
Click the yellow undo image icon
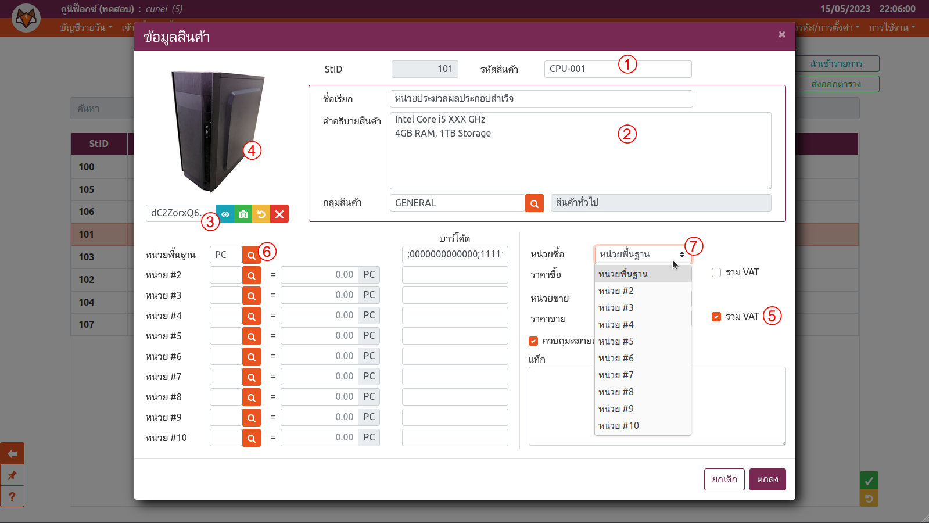point(261,214)
